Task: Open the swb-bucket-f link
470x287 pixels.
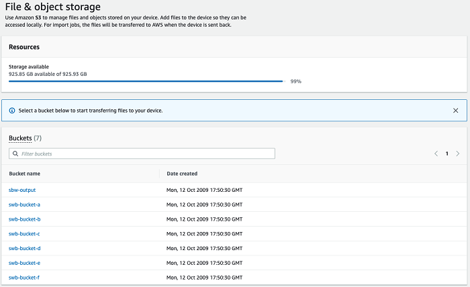Action: (x=24, y=277)
